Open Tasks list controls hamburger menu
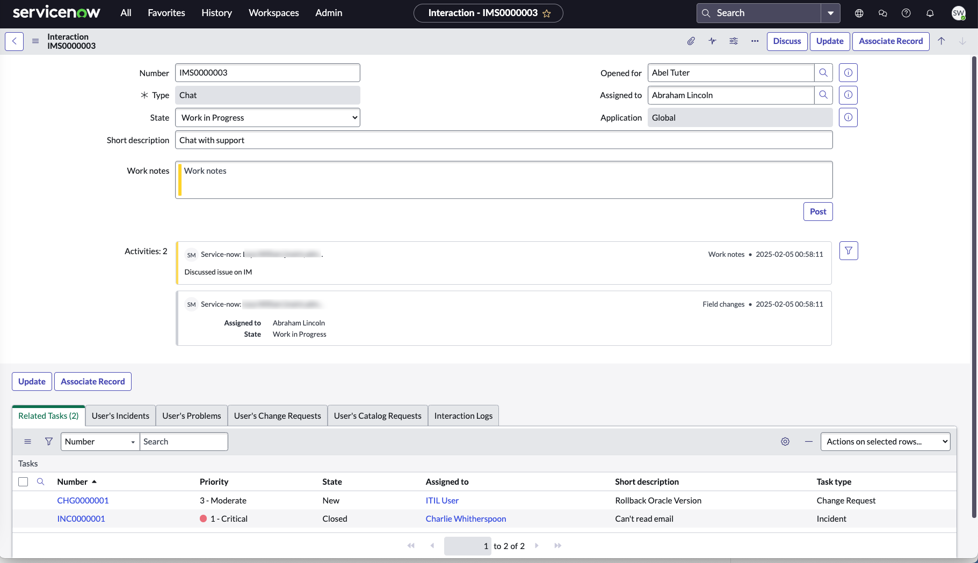This screenshot has width=978, height=563. (x=28, y=442)
